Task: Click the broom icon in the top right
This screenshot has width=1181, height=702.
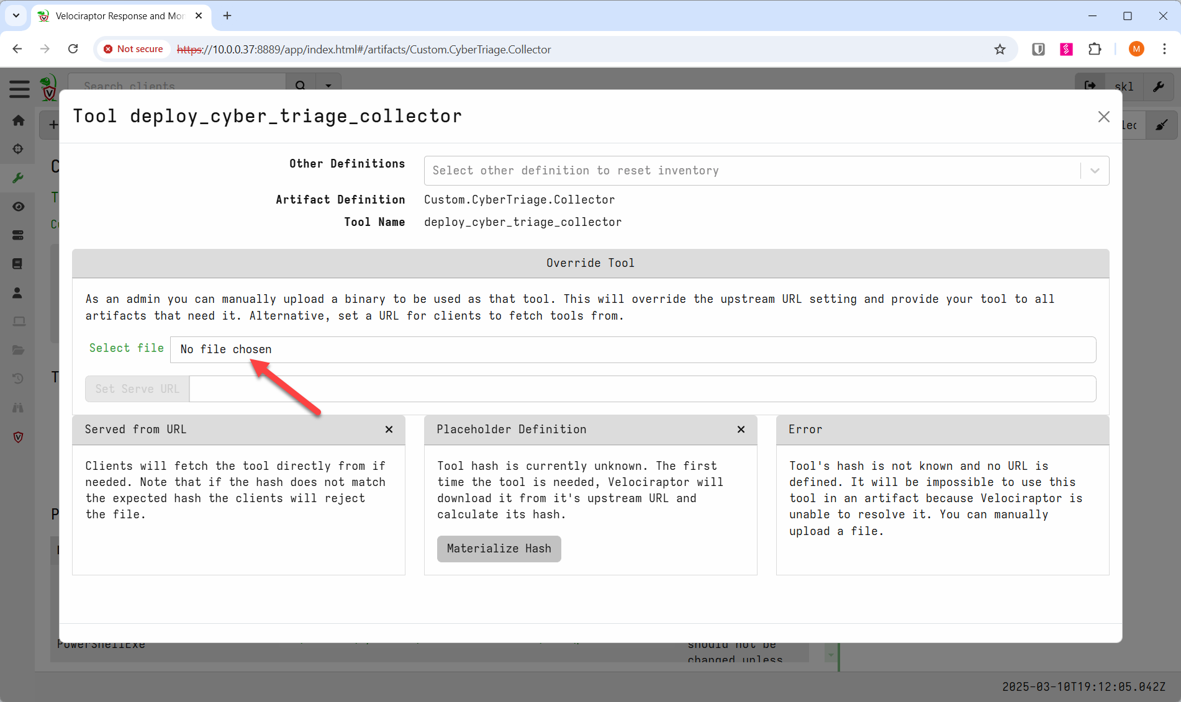Action: [1162, 125]
